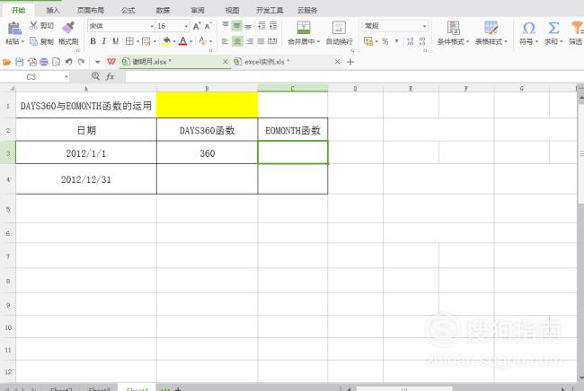Click the percent style icon
Image resolution: width=584 pixels, height=391 pixels.
tap(385, 41)
